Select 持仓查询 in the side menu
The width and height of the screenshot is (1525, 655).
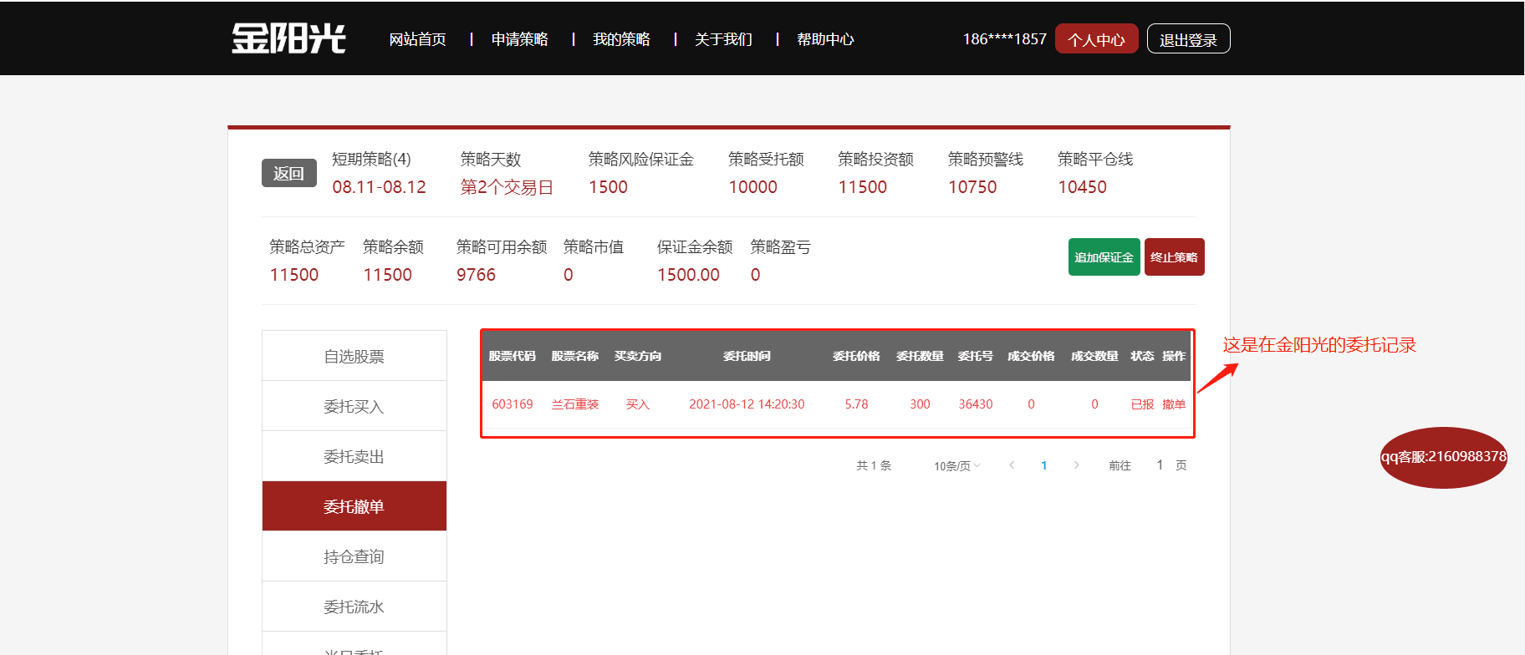[354, 556]
